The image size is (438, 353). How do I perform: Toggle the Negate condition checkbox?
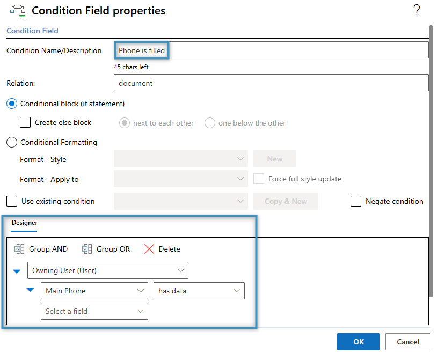tap(355, 202)
